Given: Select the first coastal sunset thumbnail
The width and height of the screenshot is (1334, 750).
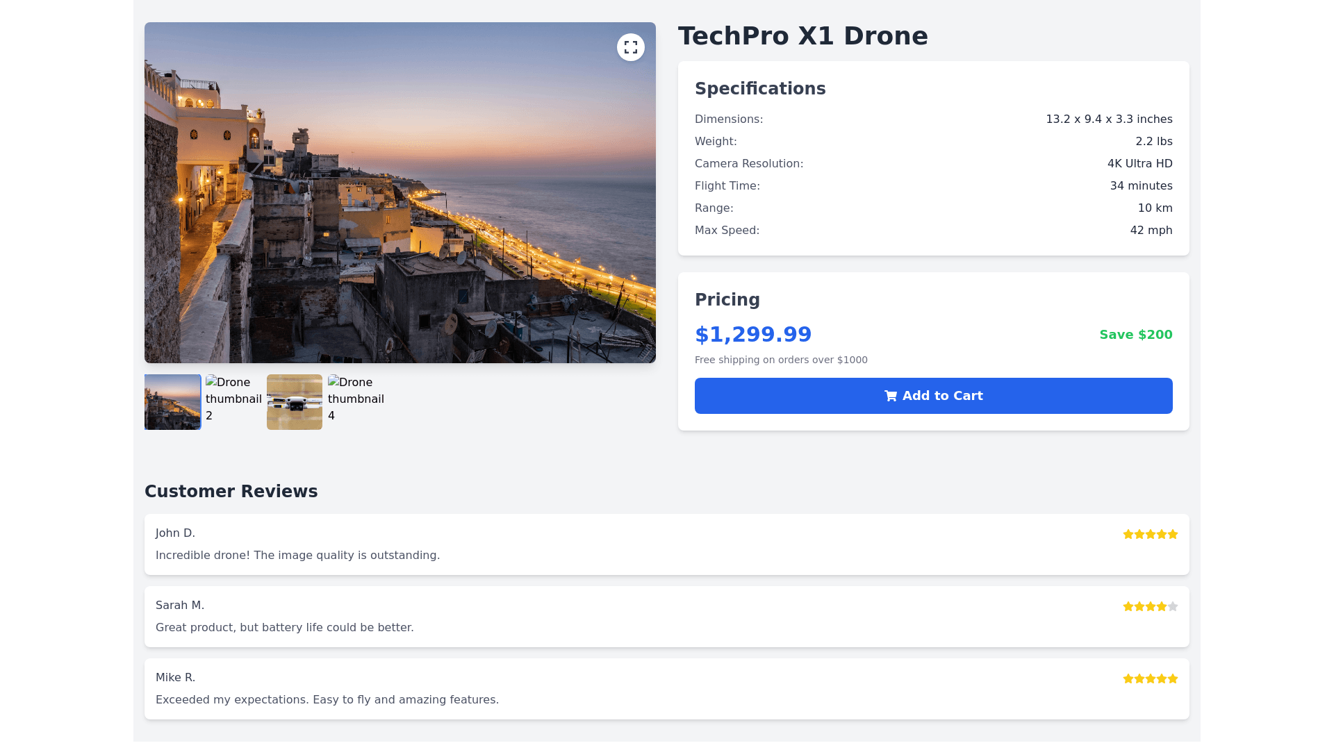Looking at the screenshot, I should (x=172, y=402).
